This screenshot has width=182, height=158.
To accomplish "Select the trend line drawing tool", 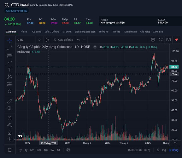I will 9,48.
